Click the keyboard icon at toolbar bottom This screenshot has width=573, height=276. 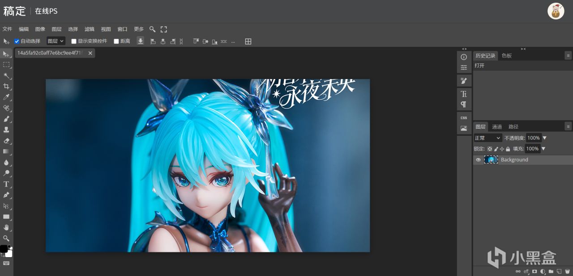(6, 263)
